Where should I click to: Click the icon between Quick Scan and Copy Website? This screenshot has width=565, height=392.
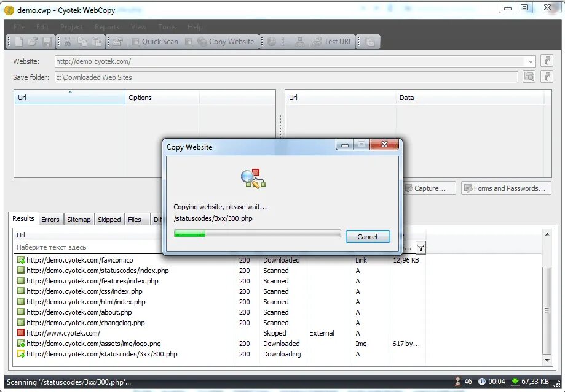pyautogui.click(x=189, y=42)
